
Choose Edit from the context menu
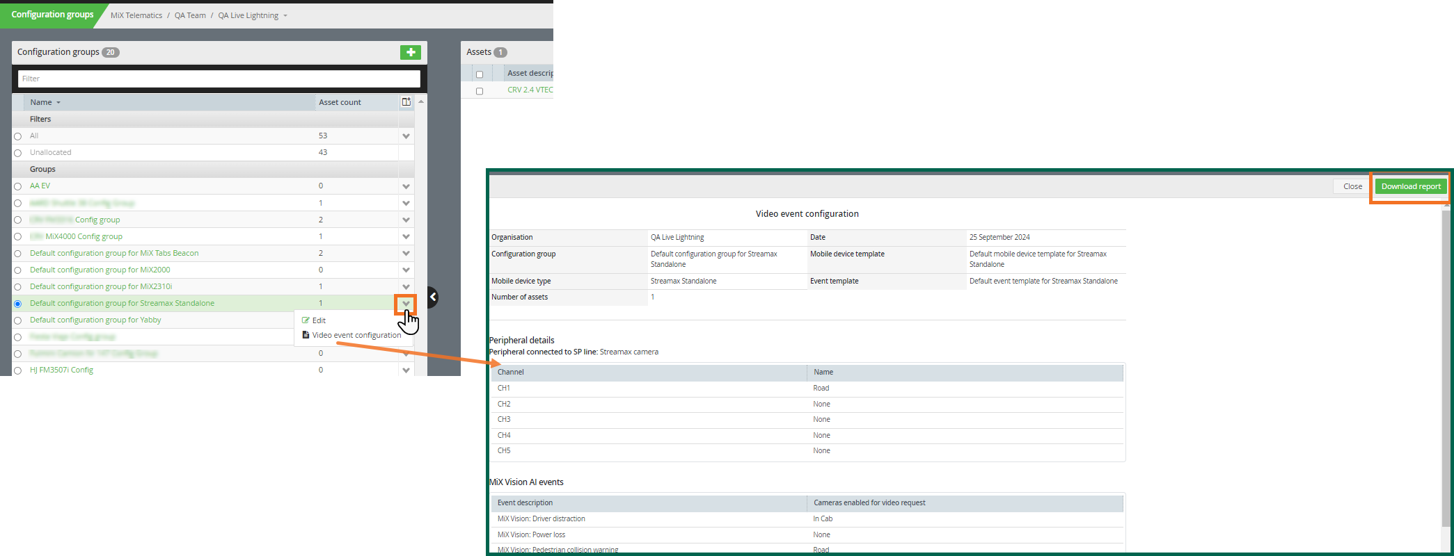click(319, 320)
